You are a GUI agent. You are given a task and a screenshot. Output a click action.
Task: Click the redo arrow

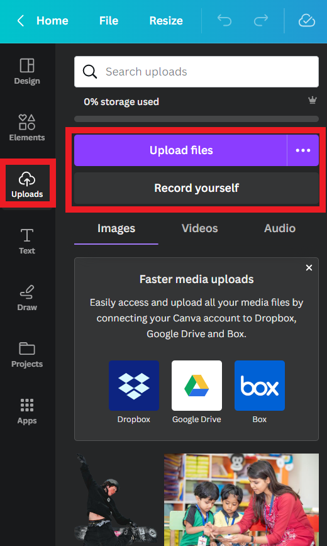(x=260, y=21)
